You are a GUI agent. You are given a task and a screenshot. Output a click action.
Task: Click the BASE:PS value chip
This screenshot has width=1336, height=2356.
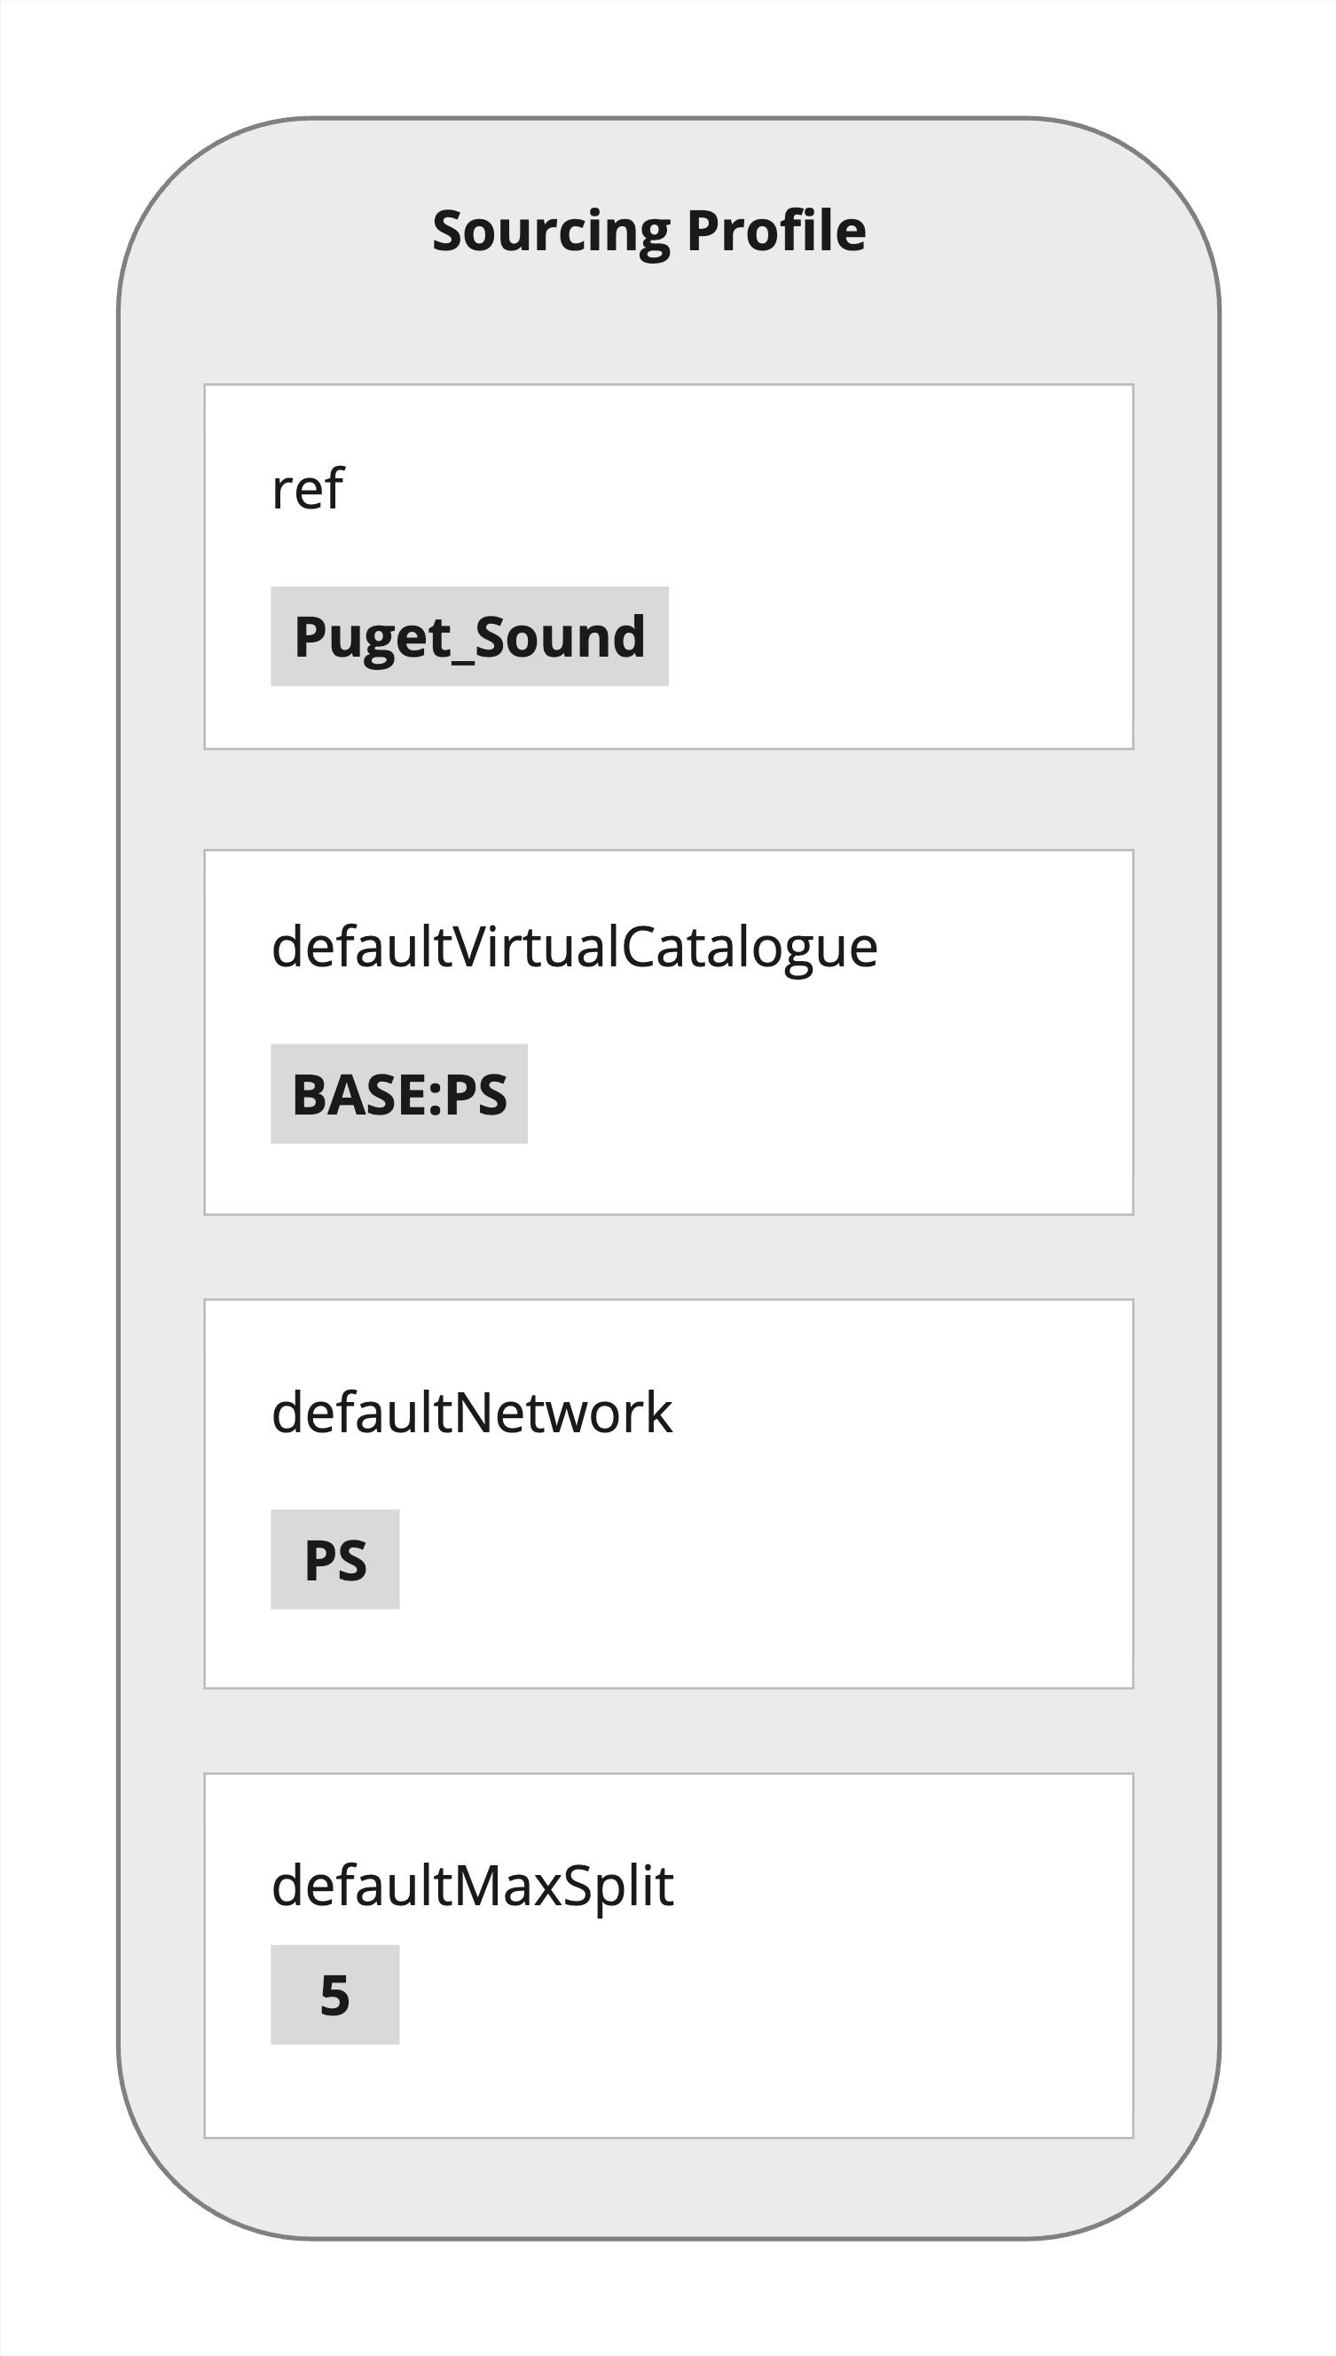pos(399,1094)
